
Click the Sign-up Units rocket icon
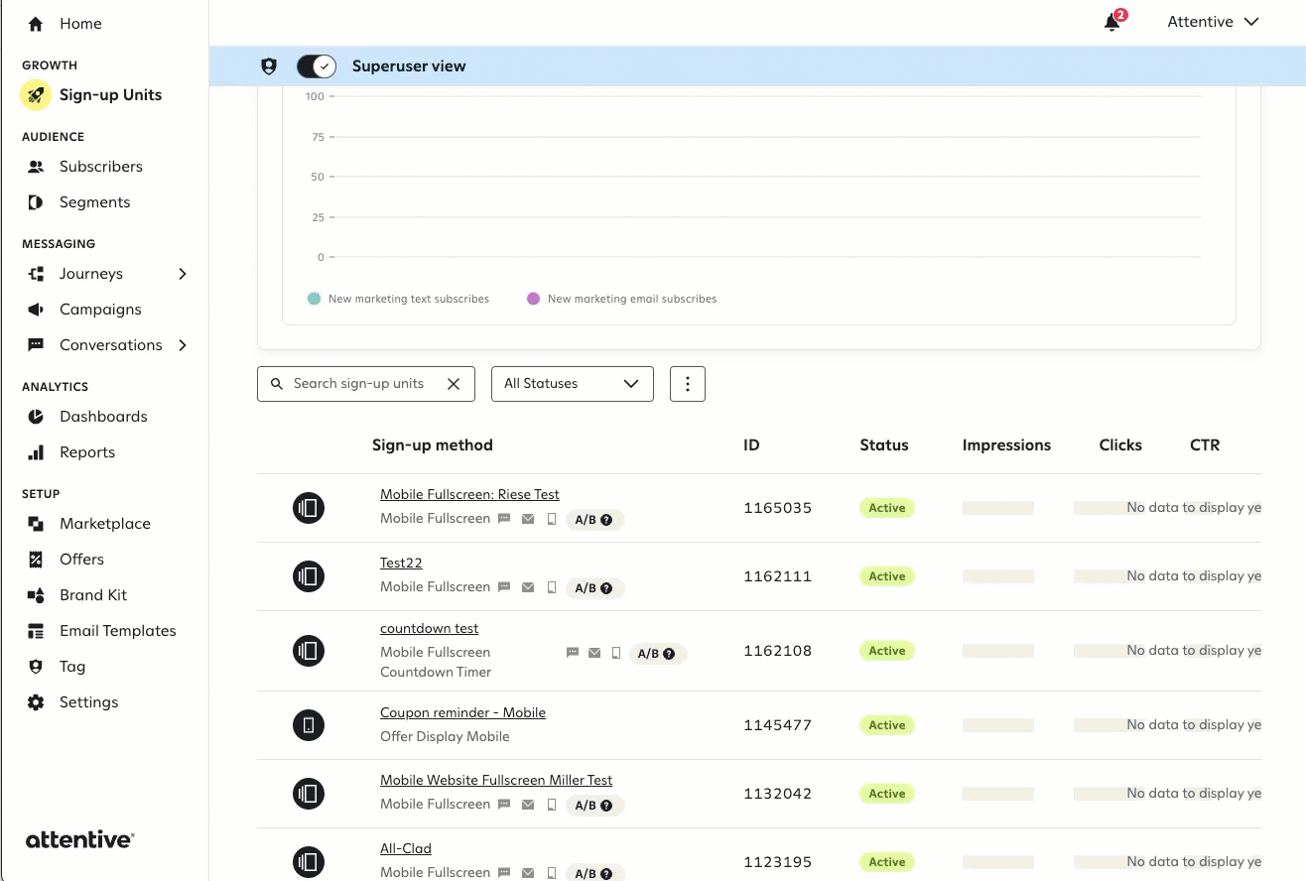click(36, 95)
